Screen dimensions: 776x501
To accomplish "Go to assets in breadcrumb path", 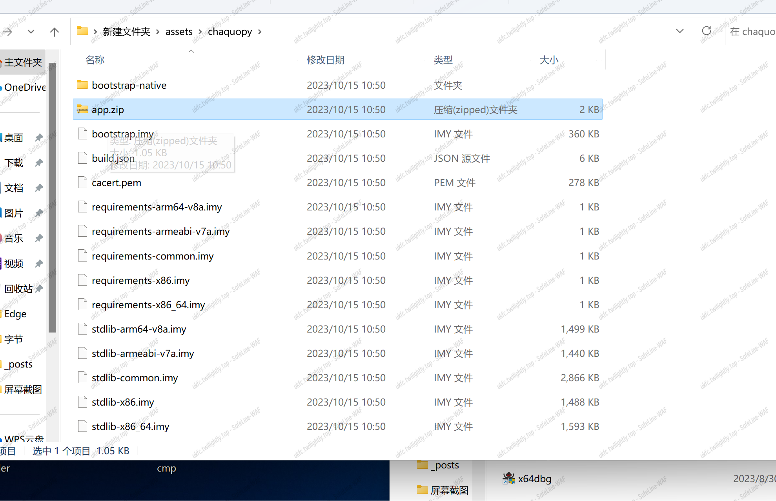I will tap(179, 32).
